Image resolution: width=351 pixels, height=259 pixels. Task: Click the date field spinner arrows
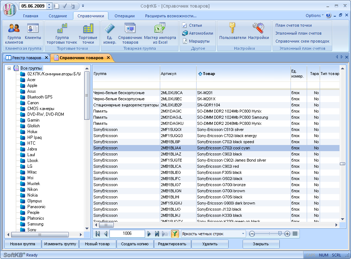pyautogui.click(x=49, y=6)
